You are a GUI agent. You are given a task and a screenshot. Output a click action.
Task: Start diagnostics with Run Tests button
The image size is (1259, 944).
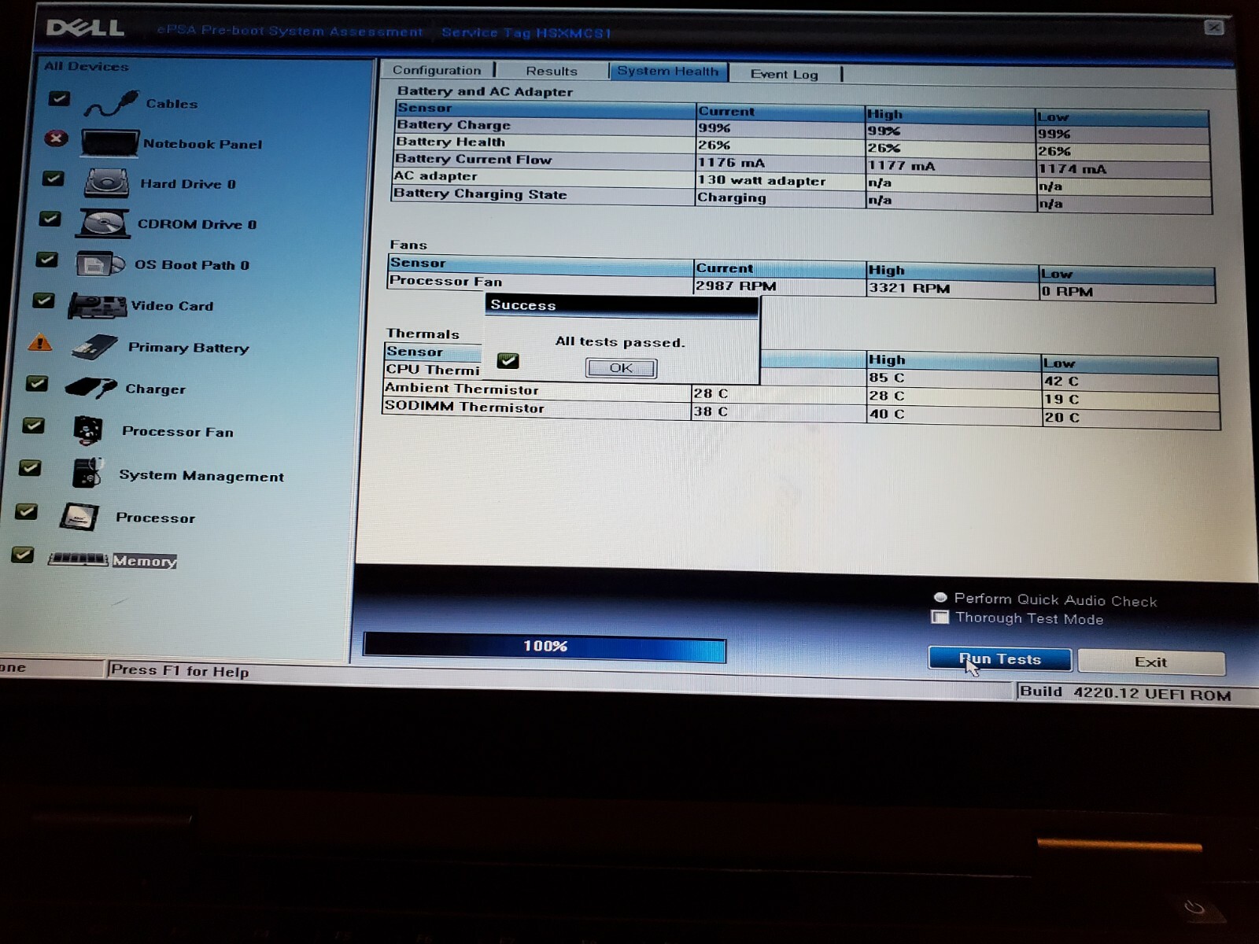tap(1000, 659)
